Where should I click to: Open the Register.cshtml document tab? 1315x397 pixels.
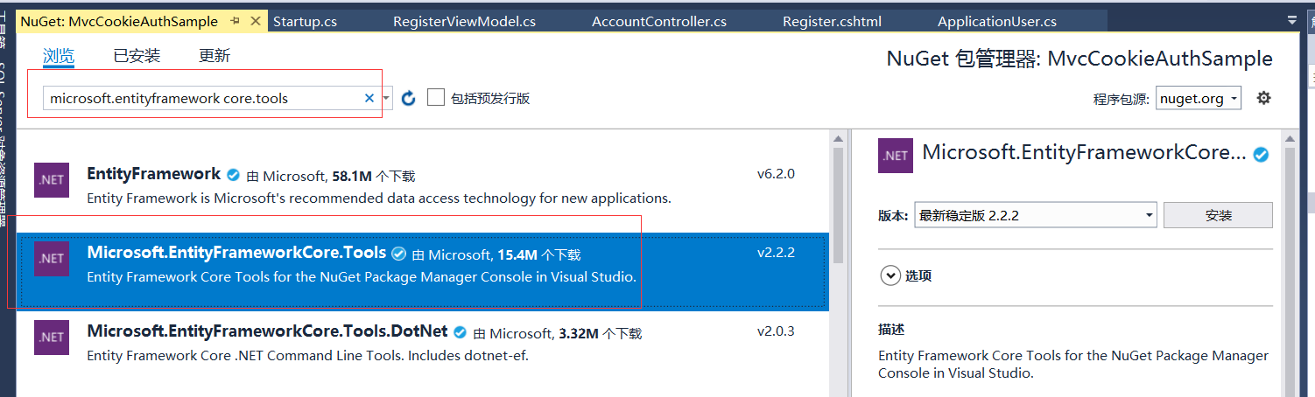pos(832,21)
